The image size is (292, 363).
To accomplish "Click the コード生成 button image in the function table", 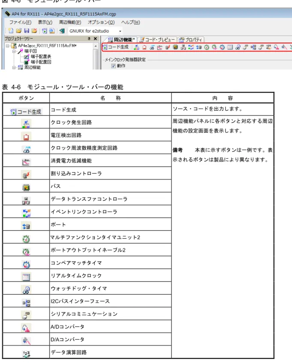I will coord(26,112).
